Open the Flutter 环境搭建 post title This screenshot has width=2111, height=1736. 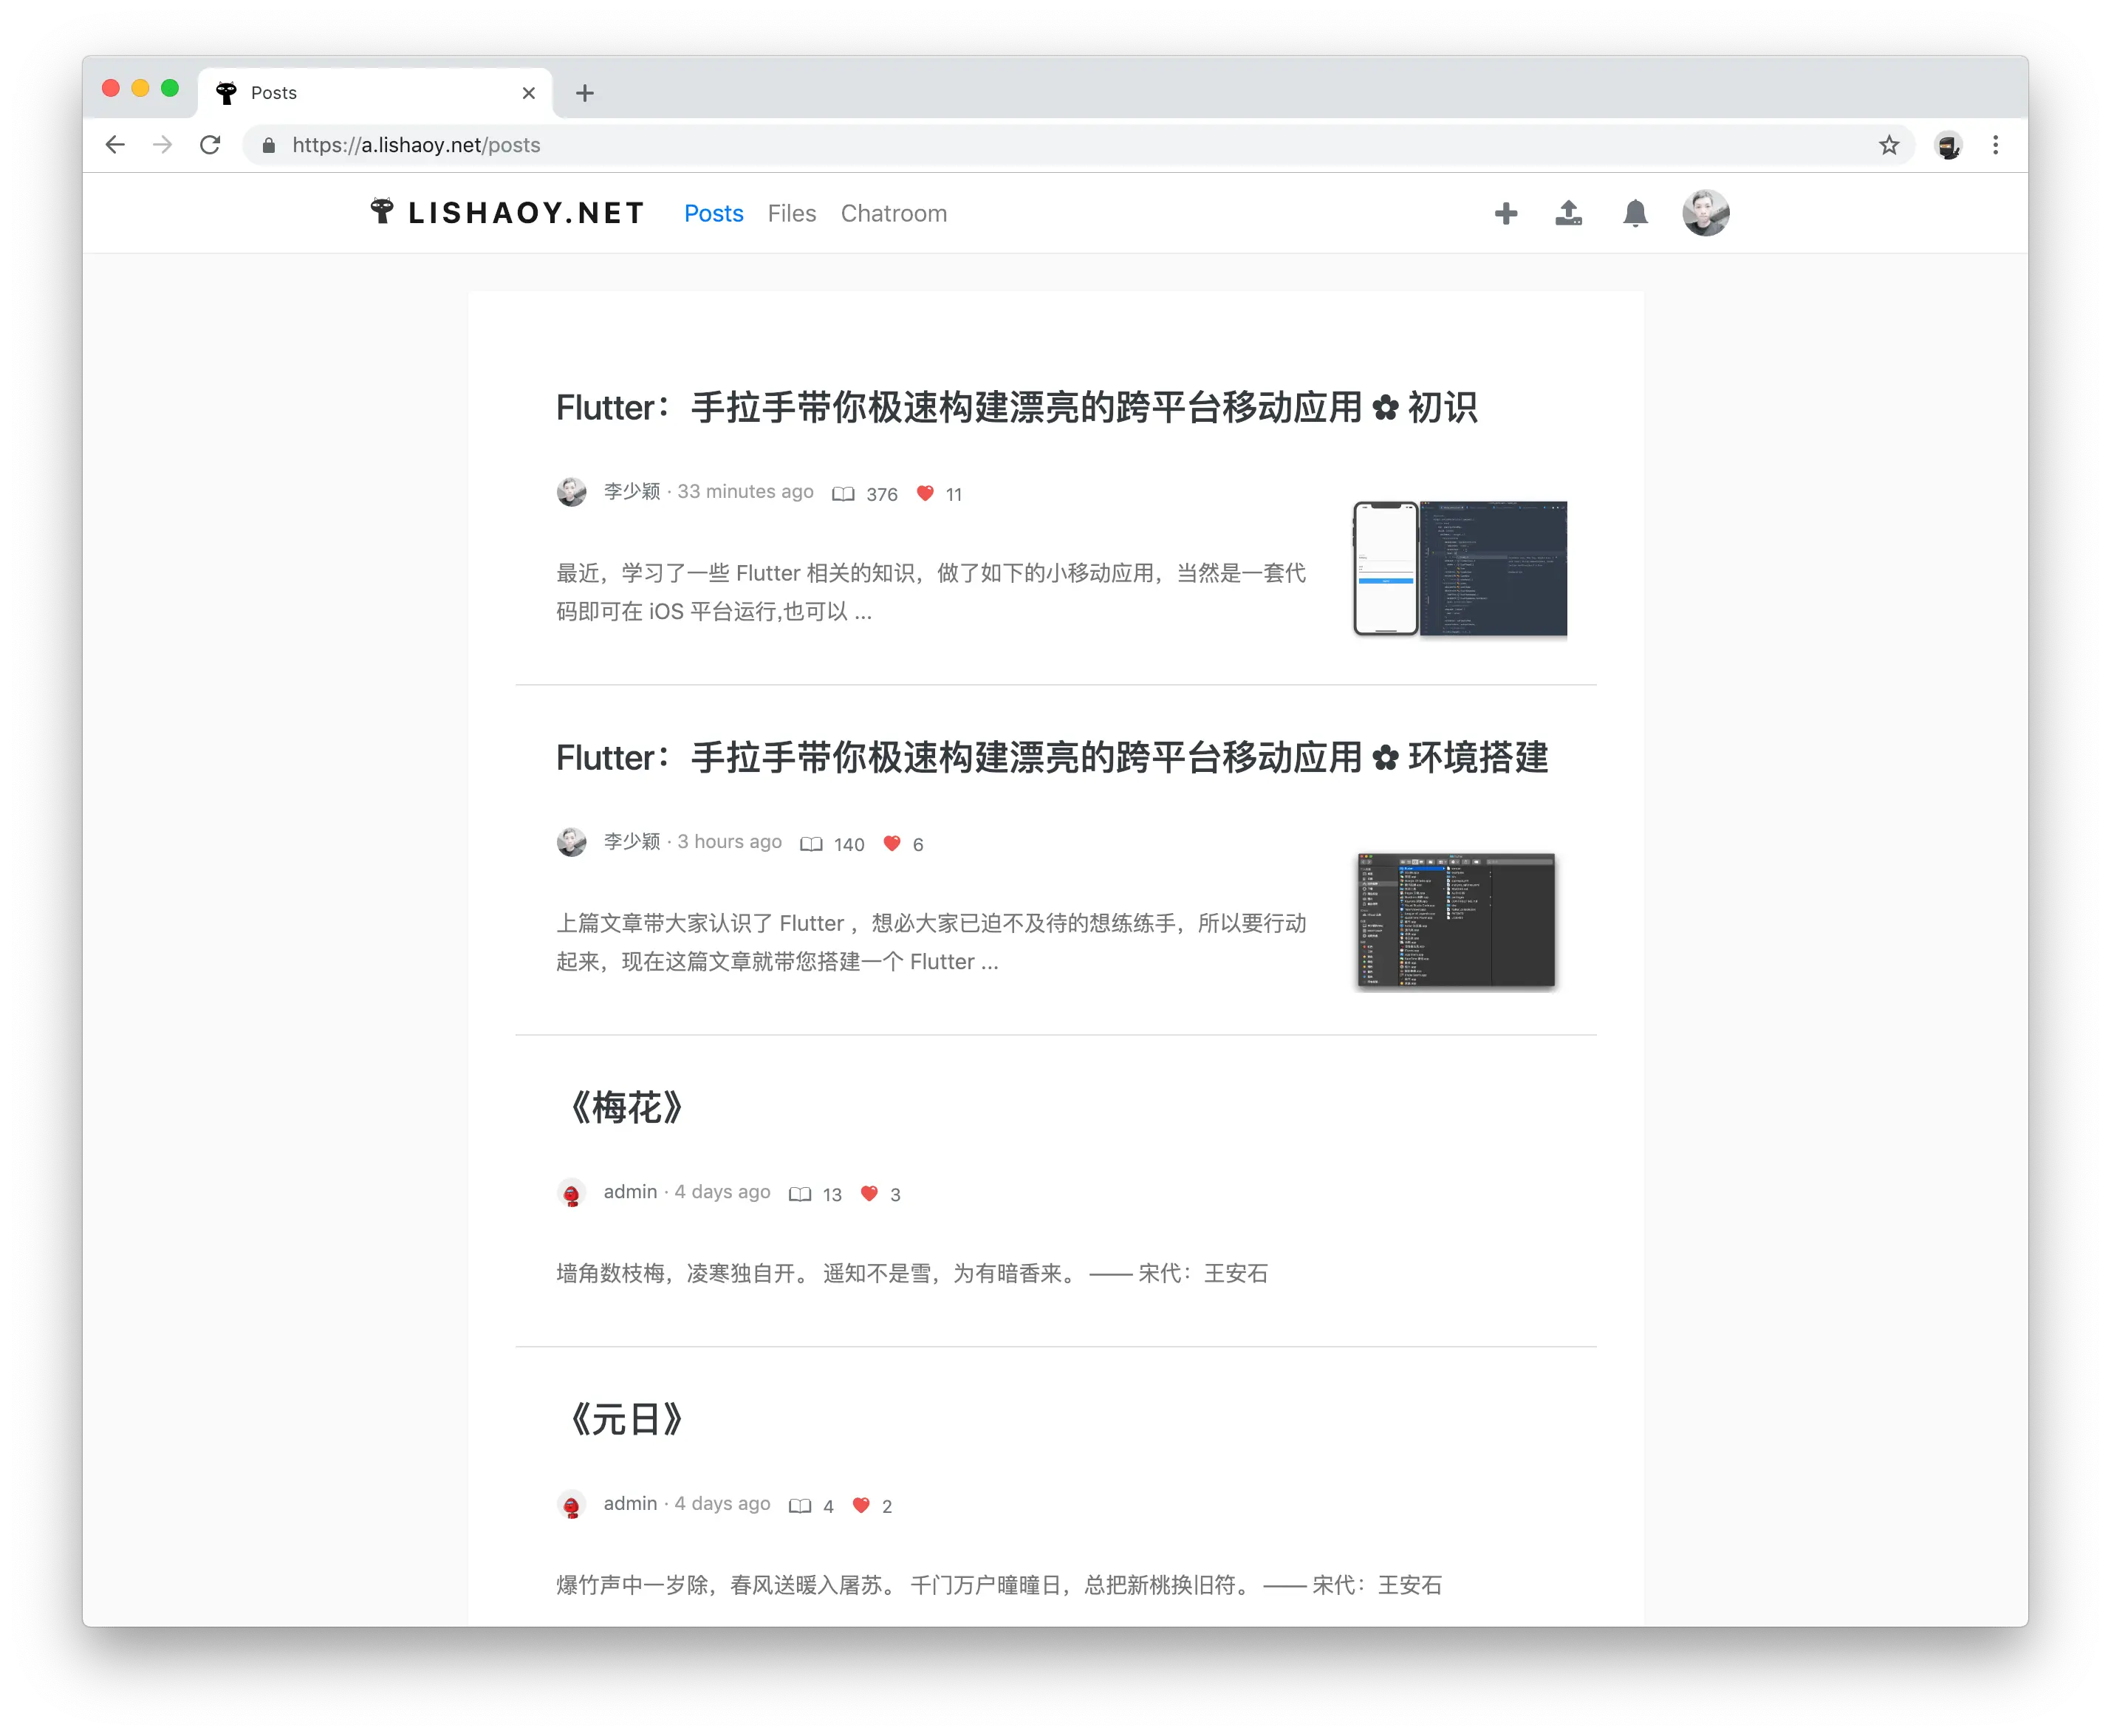coord(1051,758)
